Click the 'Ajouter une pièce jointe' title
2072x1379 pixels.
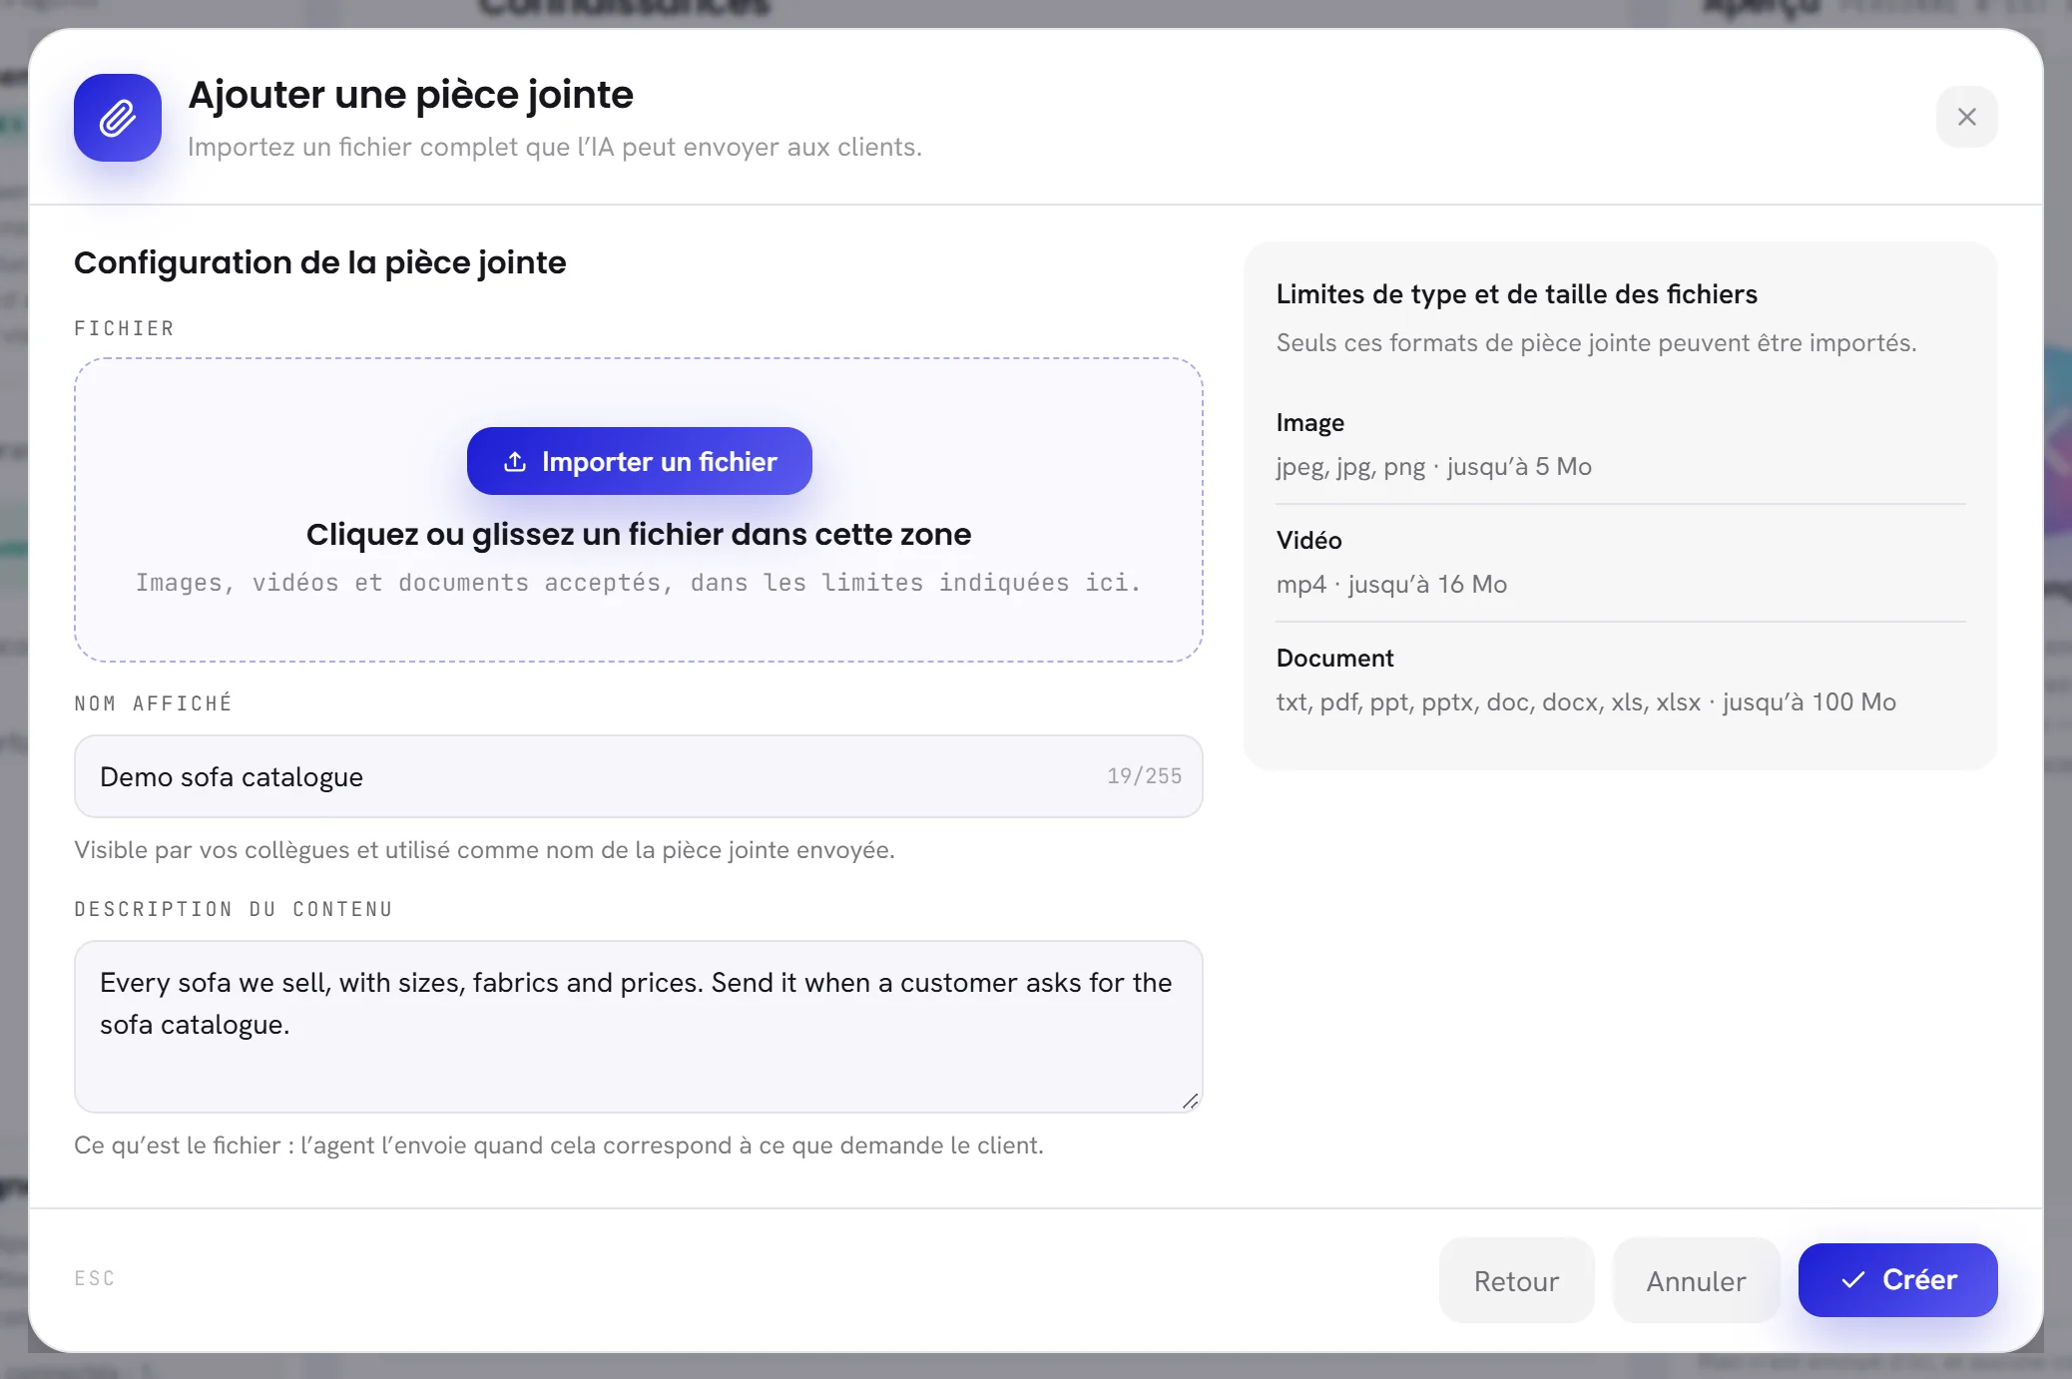pos(410,95)
